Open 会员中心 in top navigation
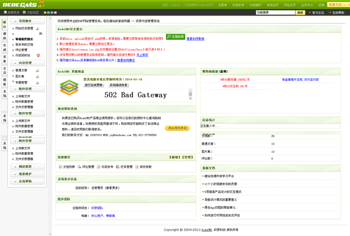Image resolution: width=350 pixels, height=236 pixels. [307, 5]
